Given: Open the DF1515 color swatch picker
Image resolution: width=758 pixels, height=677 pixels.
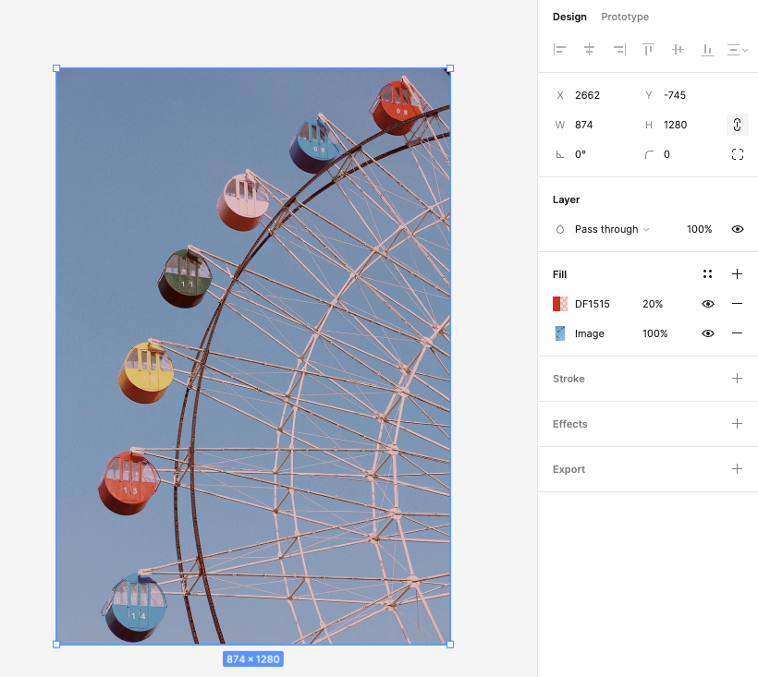Looking at the screenshot, I should 560,304.
